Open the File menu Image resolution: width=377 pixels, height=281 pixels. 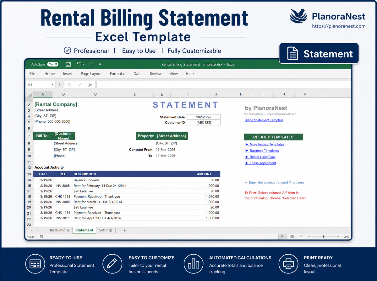click(32, 74)
